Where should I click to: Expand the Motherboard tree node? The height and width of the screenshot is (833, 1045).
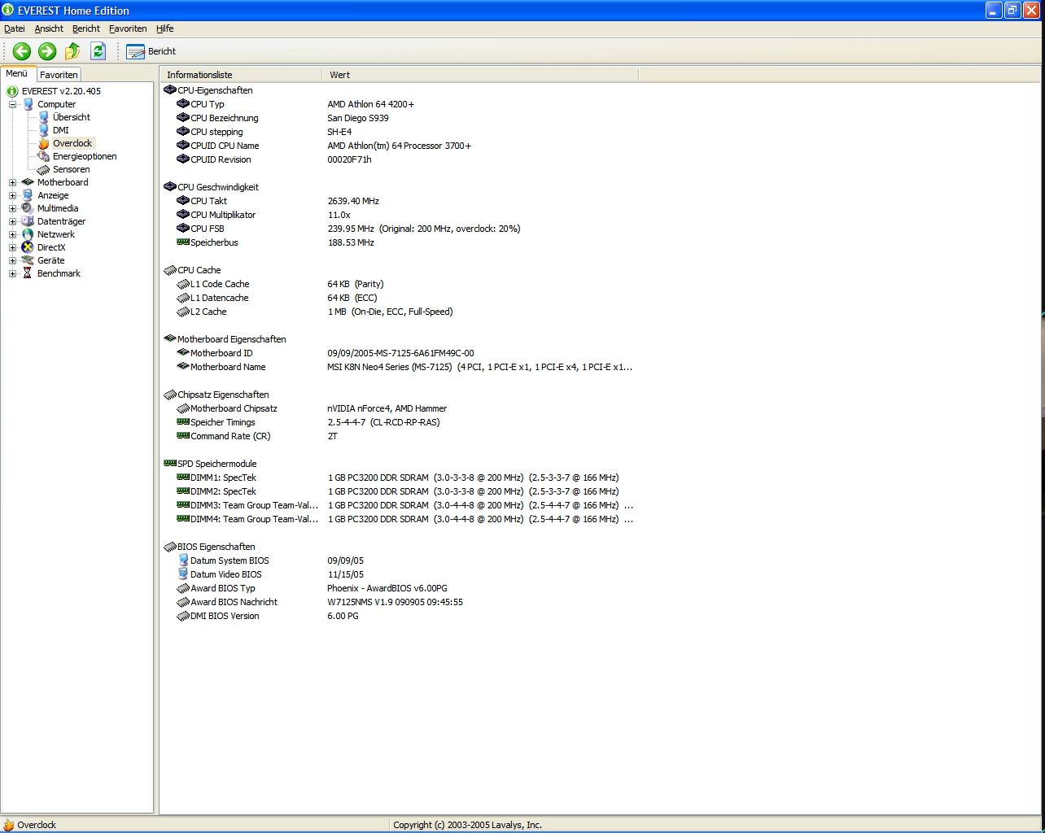coord(12,182)
